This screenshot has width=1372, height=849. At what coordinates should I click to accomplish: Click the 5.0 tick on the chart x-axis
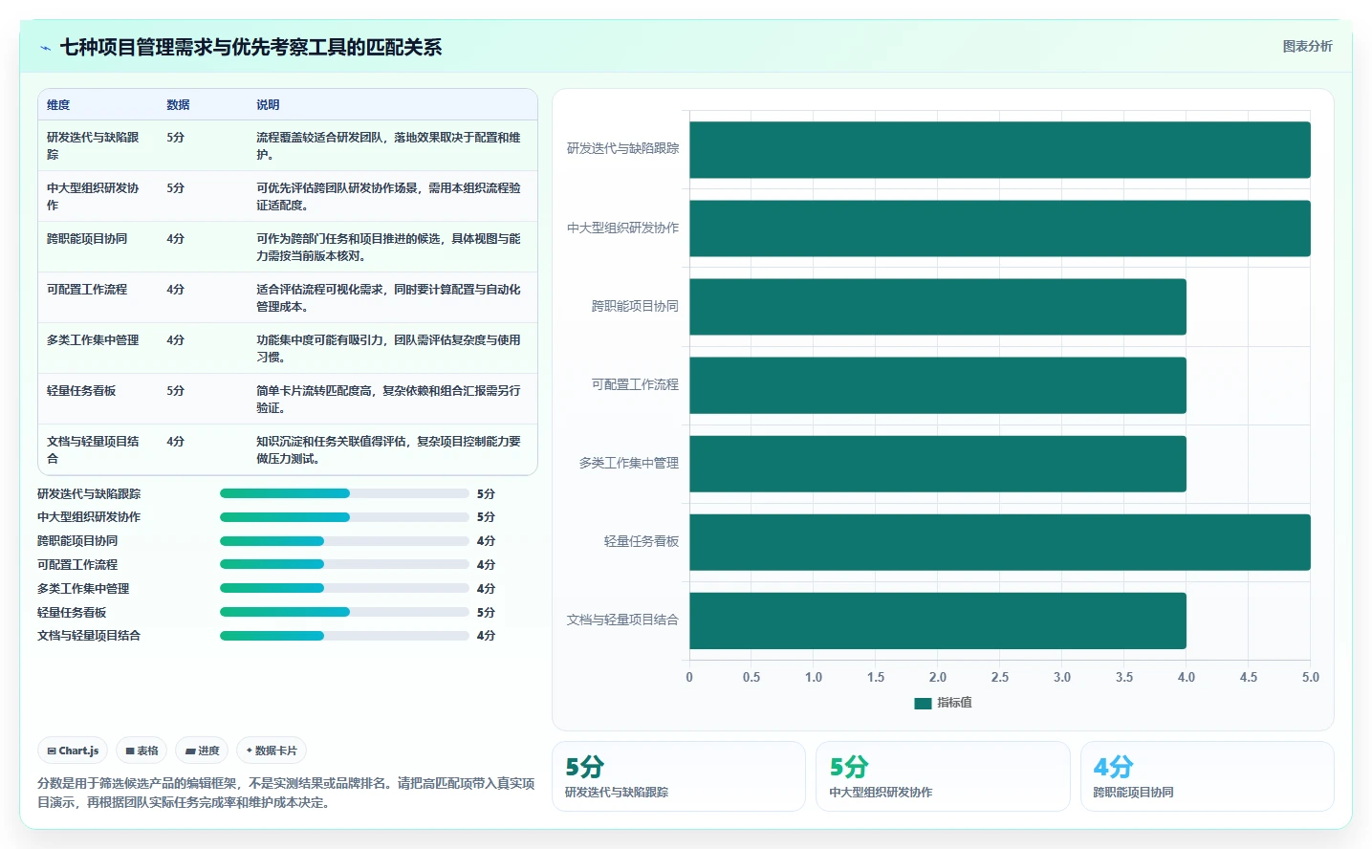click(x=1310, y=677)
